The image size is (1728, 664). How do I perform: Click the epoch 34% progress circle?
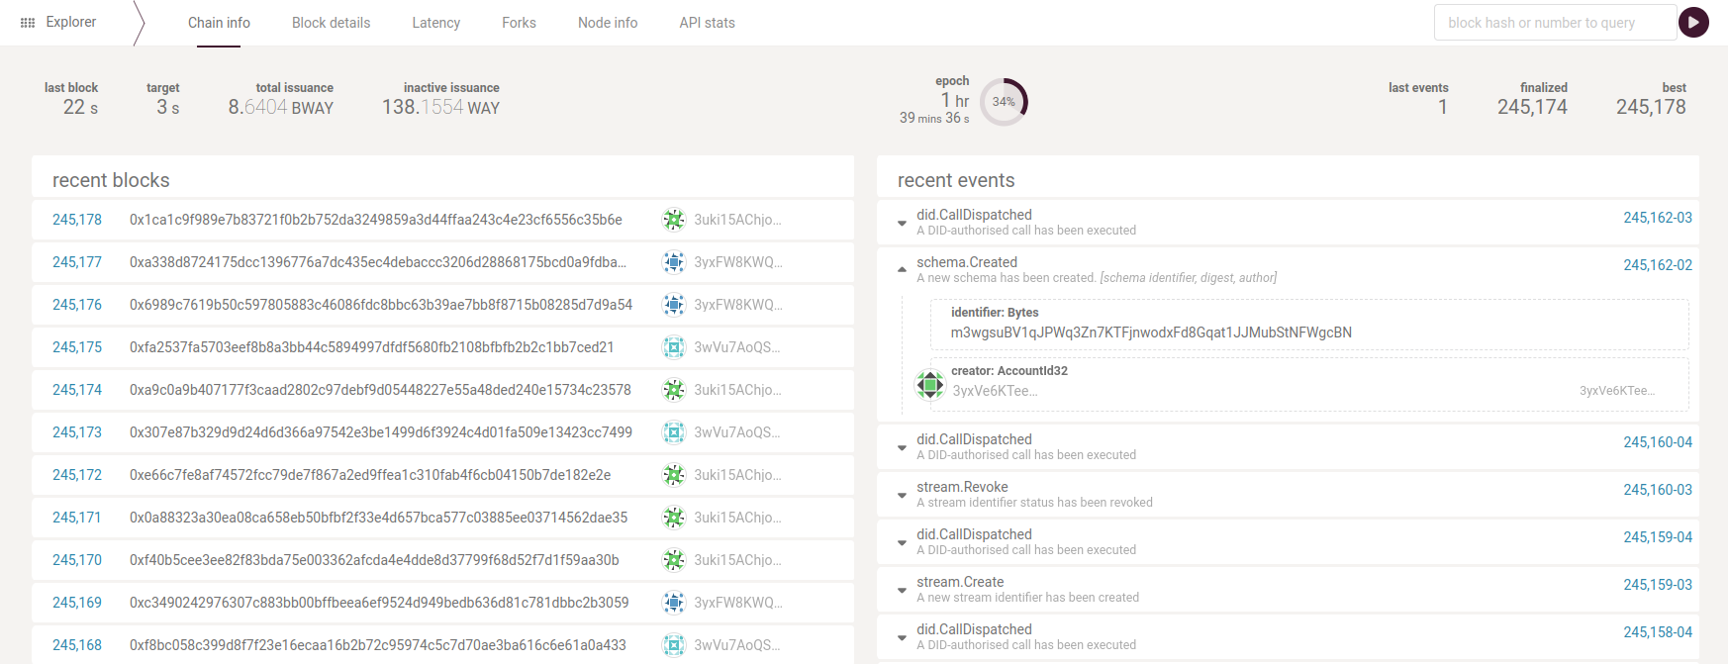(x=1004, y=102)
